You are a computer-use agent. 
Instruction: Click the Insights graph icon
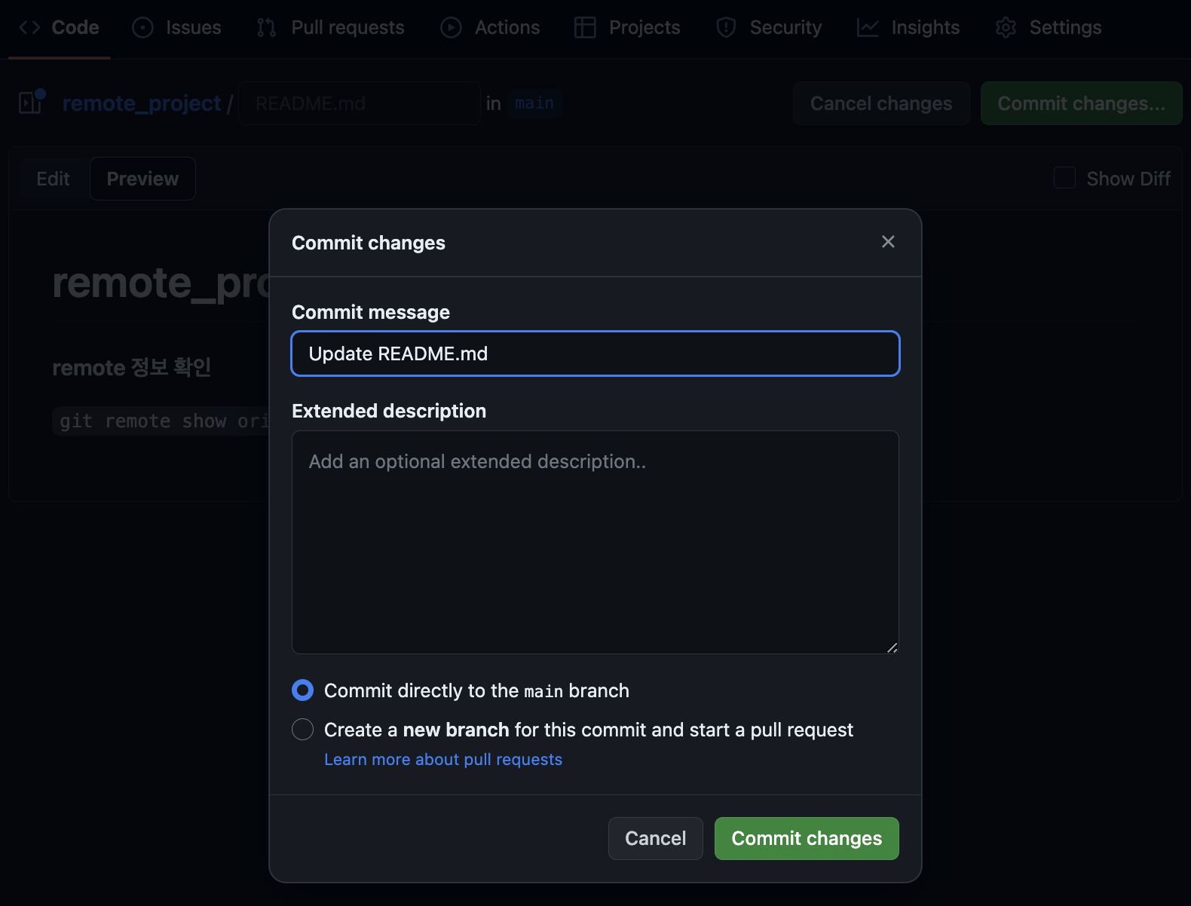[868, 28]
